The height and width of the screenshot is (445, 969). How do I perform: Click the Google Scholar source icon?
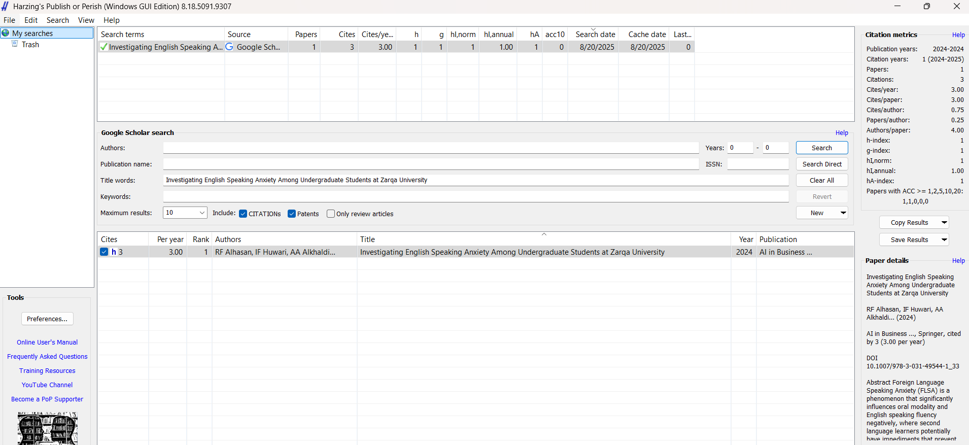(229, 47)
